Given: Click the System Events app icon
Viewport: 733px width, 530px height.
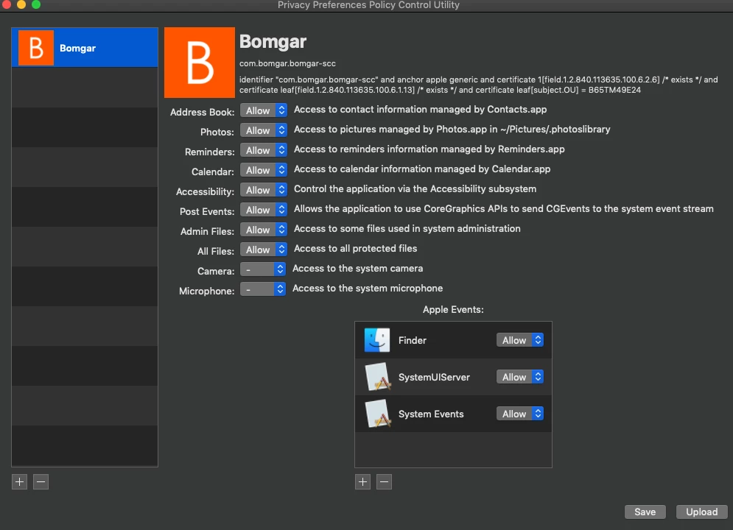Looking at the screenshot, I should coord(378,413).
